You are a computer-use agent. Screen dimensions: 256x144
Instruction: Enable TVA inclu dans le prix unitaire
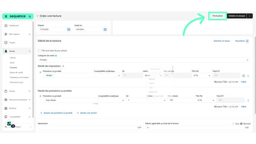[39, 51]
